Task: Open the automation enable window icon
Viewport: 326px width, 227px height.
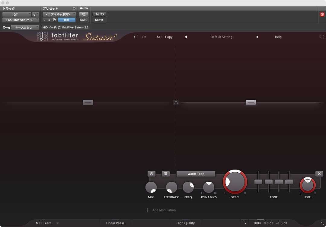Action: click(84, 15)
